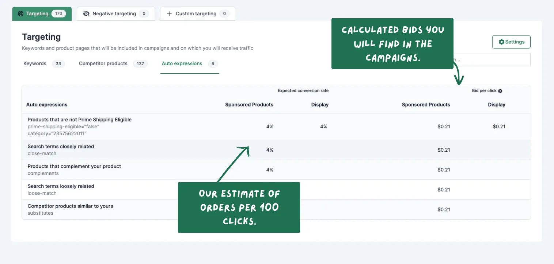554x264 pixels.
Task: Click the Negative targeting crossed-eye icon
Action: [x=86, y=14]
